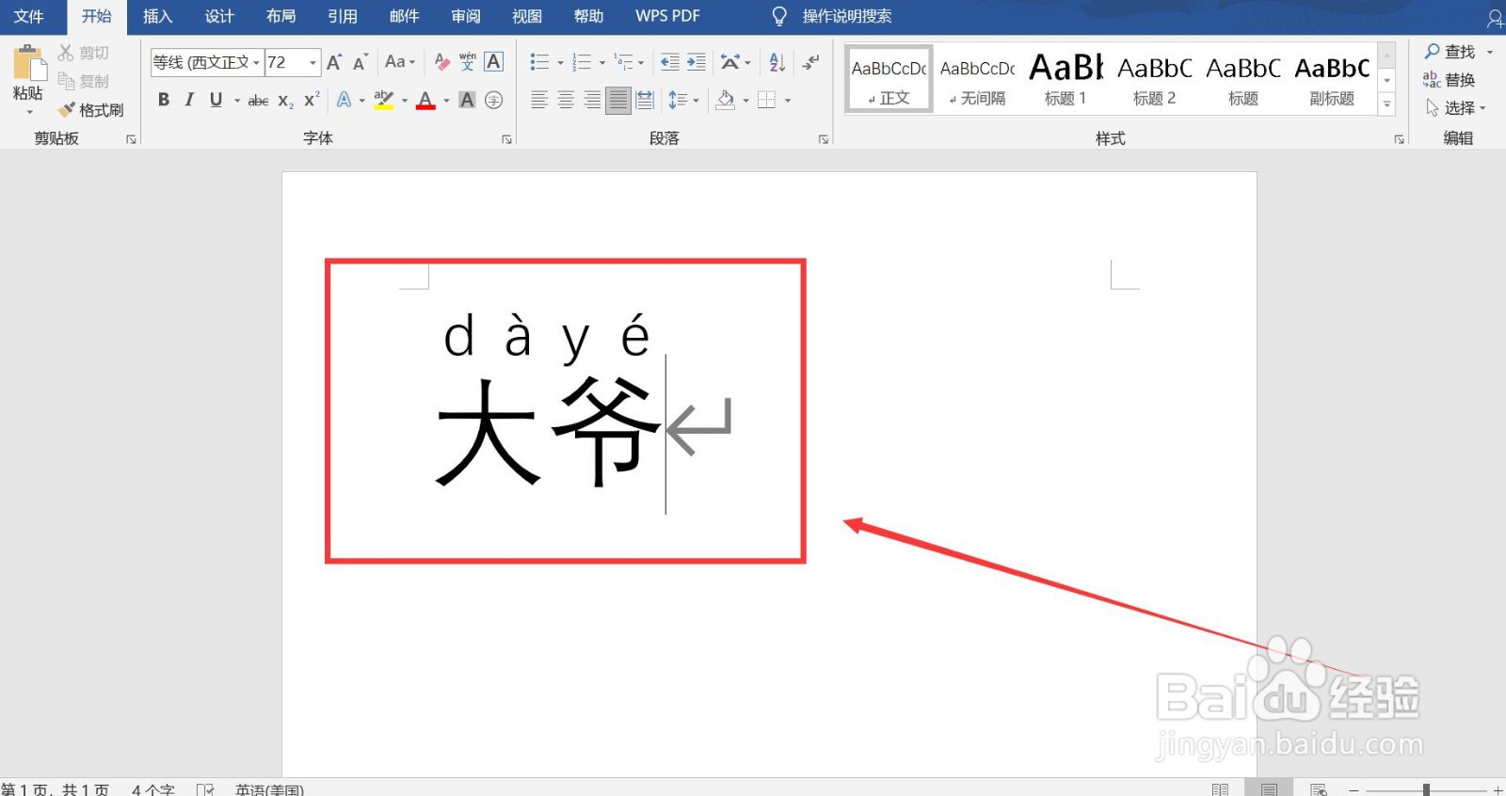Viewport: 1506px width, 796px height.
Task: Sort the text A to Z
Action: (x=777, y=62)
